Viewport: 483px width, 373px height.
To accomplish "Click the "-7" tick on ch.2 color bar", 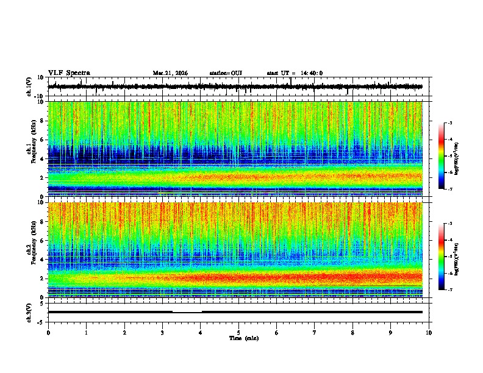I will pos(449,290).
